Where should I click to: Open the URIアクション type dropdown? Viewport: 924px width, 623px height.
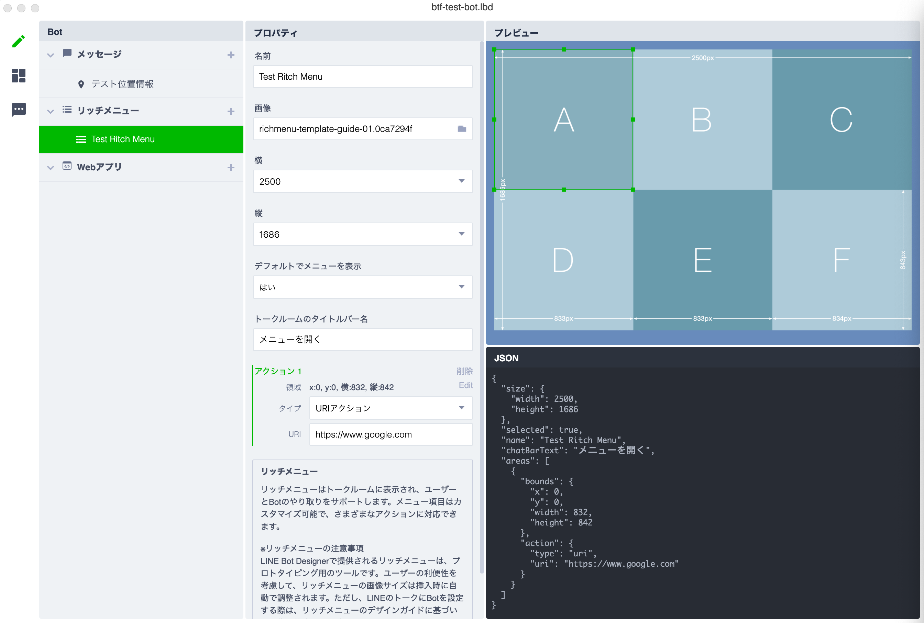461,408
